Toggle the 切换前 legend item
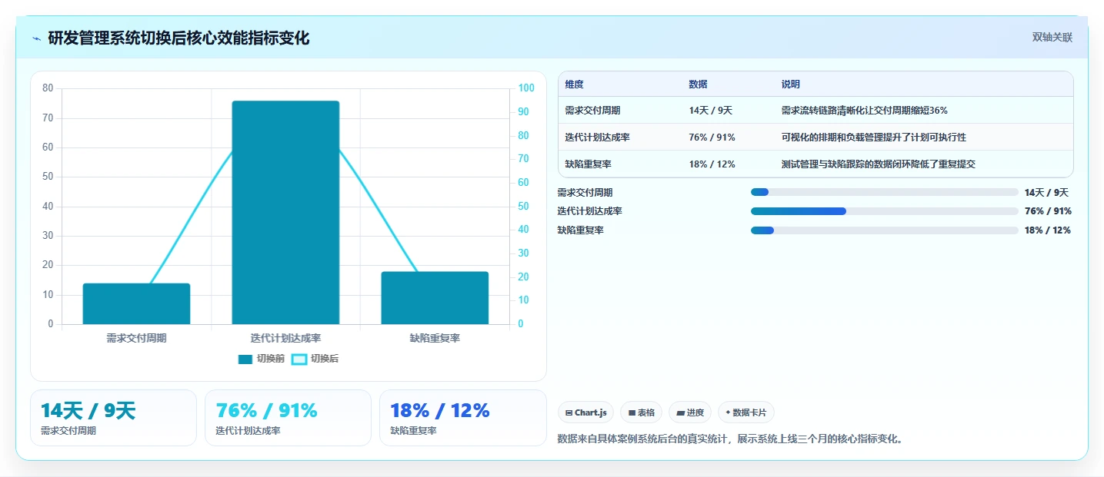1104x477 pixels. (x=262, y=359)
